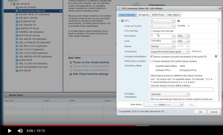Click the EVE ISE 2.1 90.200 VM icon
Viewport: 223px width, 135px height.
click(17, 18)
